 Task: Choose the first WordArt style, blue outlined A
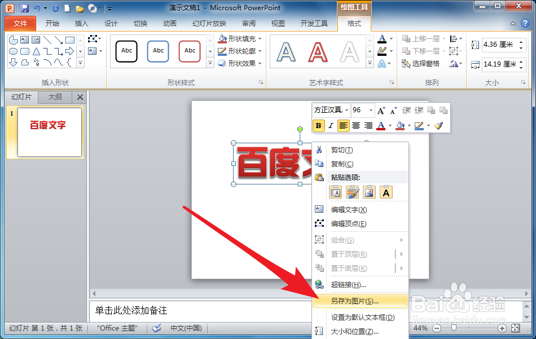(286, 51)
